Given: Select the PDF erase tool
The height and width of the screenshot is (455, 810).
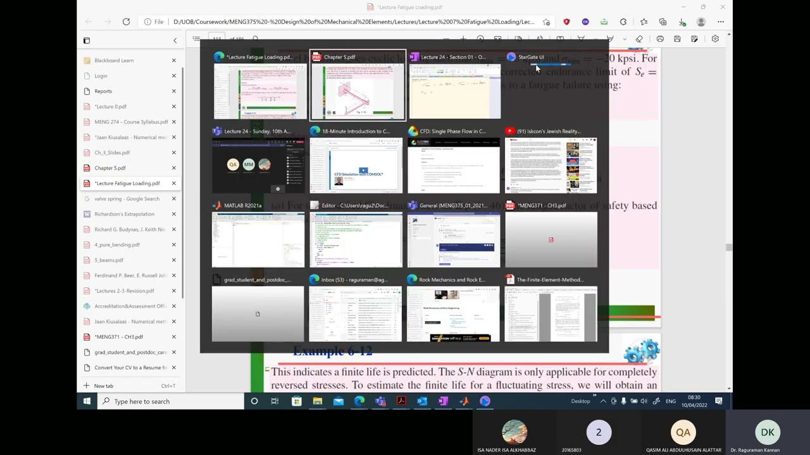Looking at the screenshot, I should tap(639, 39).
